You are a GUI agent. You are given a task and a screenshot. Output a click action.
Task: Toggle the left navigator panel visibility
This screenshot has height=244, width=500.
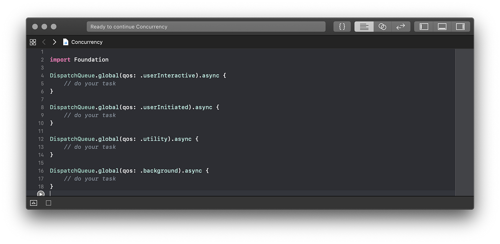[x=423, y=26]
